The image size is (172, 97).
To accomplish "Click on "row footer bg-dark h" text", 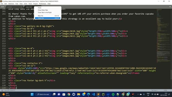I will click(34, 81).
